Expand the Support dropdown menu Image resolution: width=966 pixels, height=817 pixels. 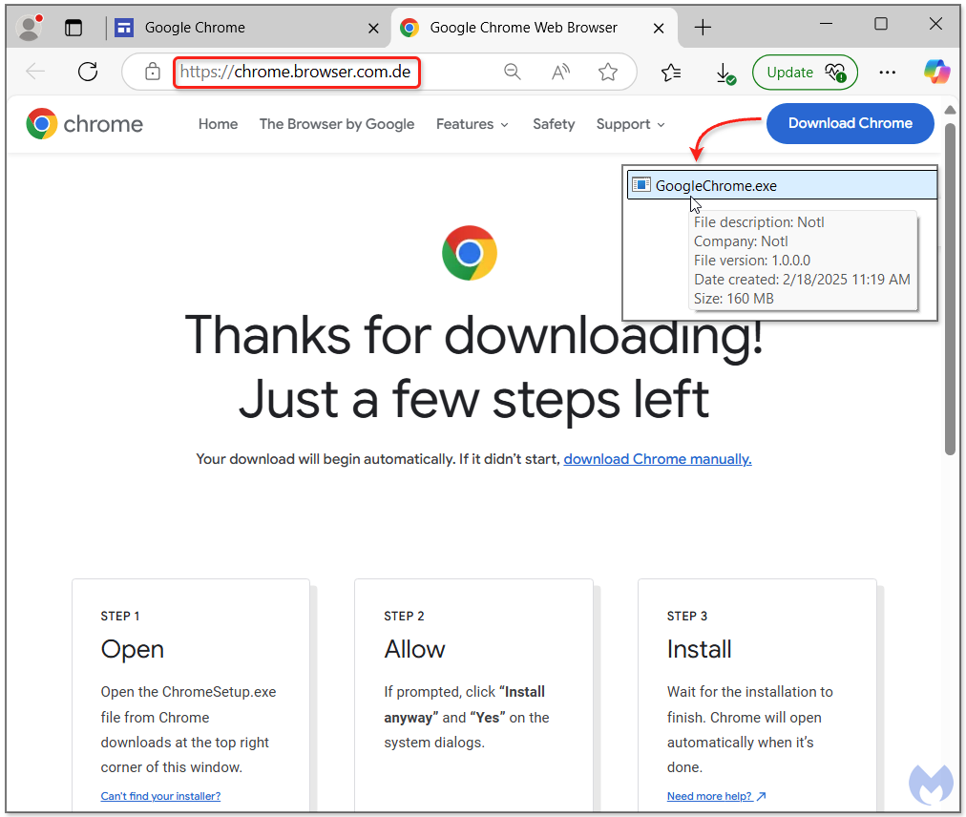[x=630, y=124]
